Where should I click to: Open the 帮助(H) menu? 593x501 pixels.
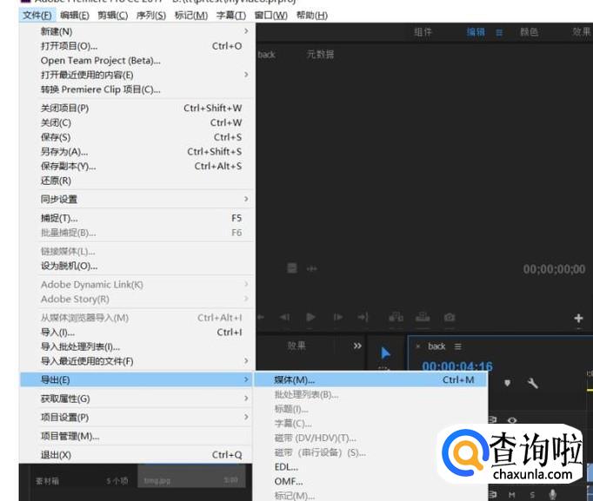point(312,16)
